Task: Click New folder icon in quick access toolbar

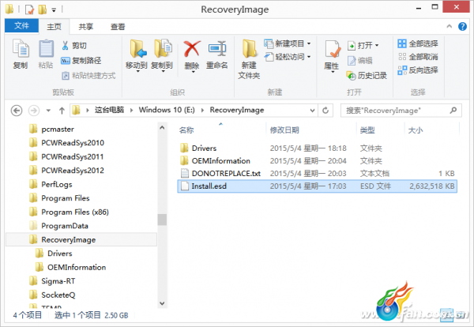Action: click(43, 9)
